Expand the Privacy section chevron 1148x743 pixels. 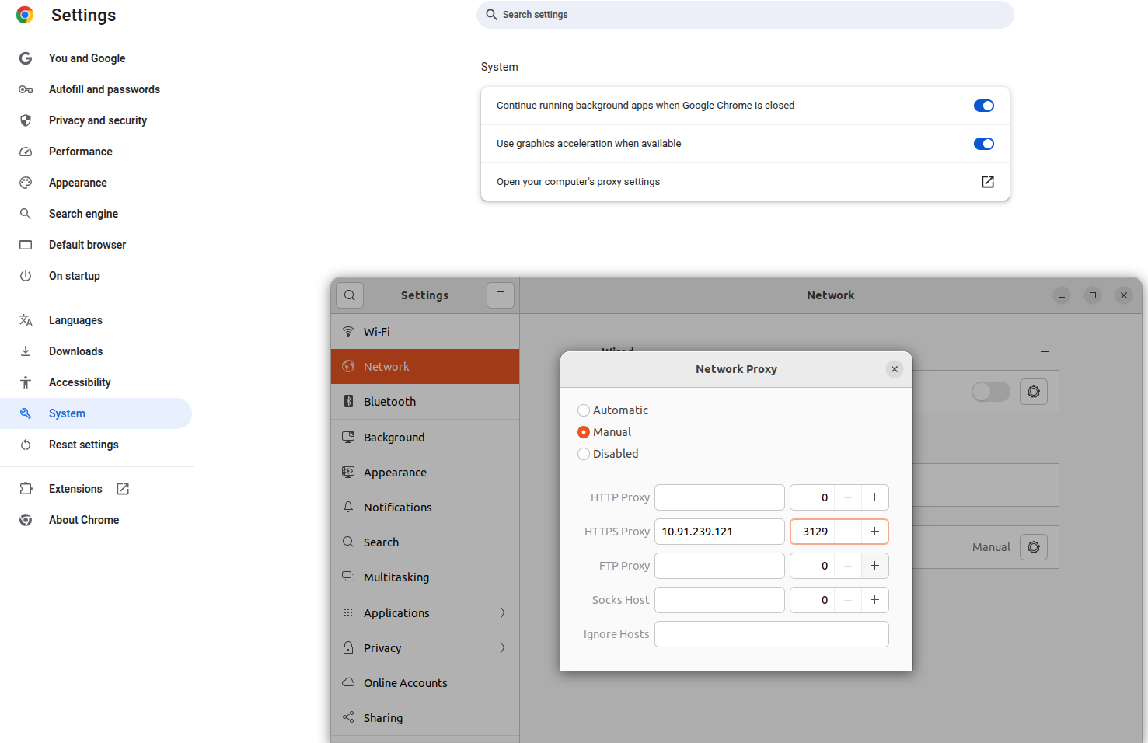pyautogui.click(x=502, y=648)
